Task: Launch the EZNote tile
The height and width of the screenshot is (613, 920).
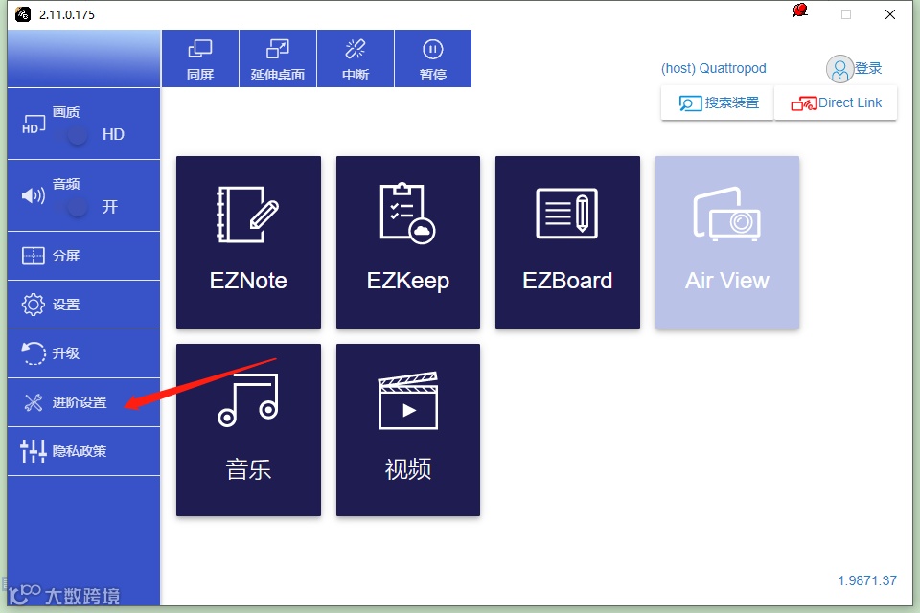Action: pos(249,242)
